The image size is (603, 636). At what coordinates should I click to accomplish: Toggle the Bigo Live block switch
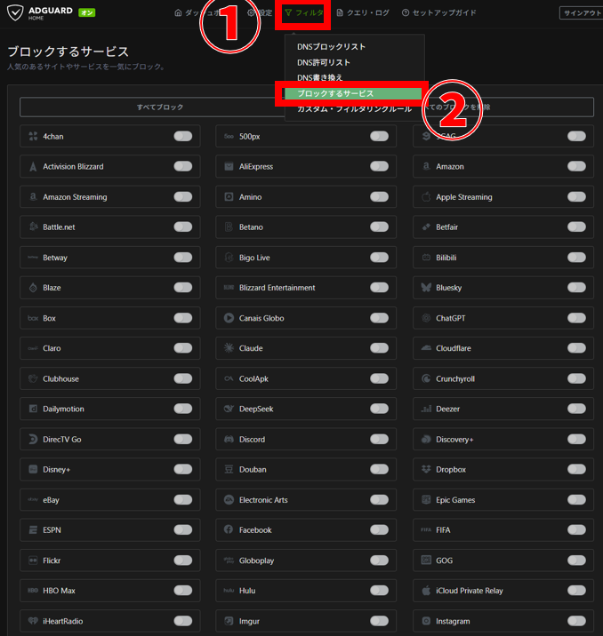[x=379, y=258]
